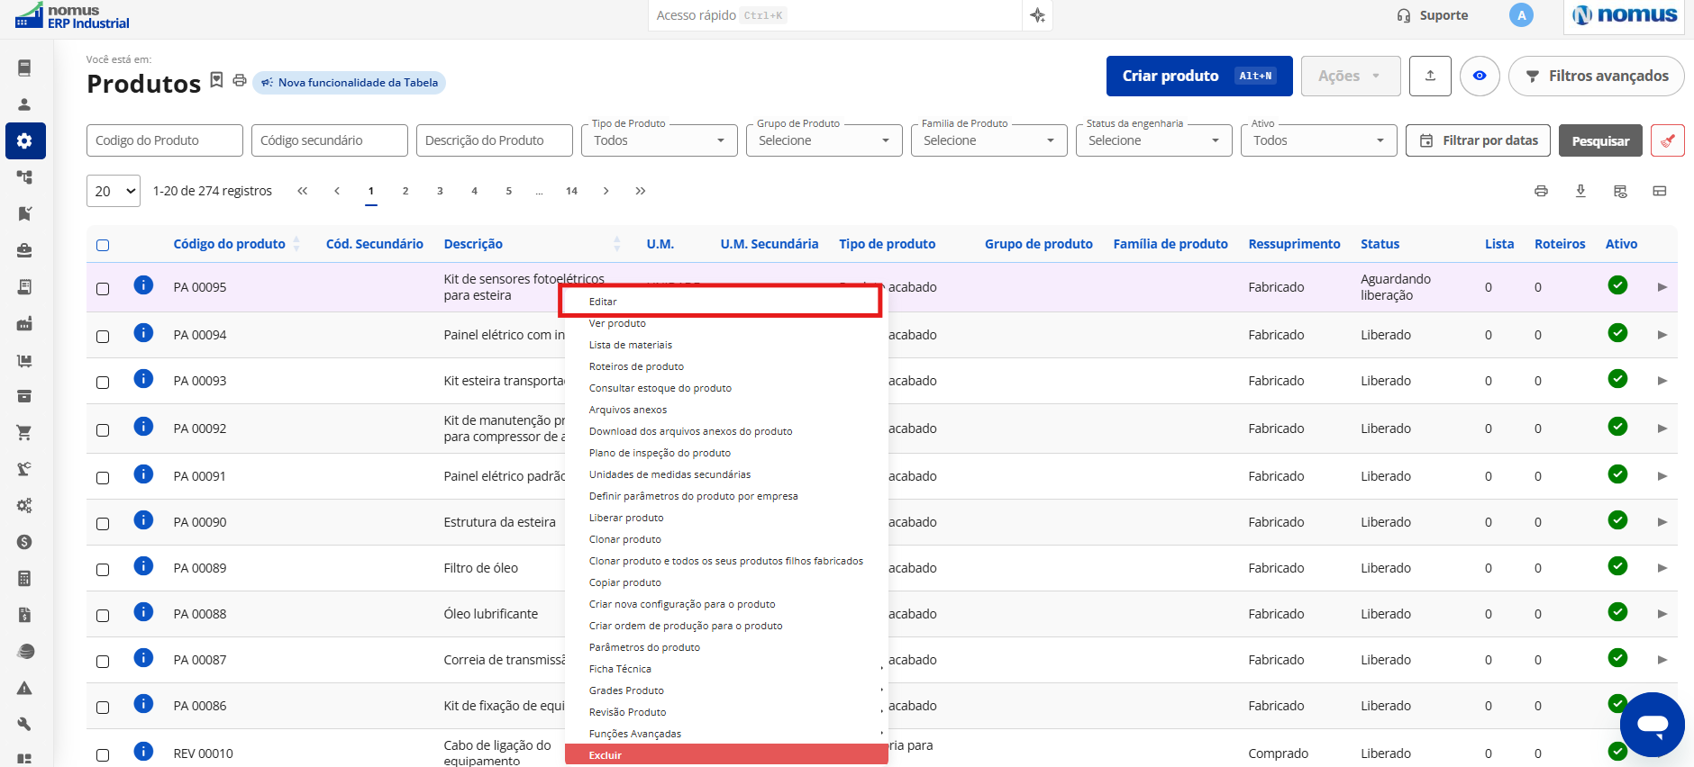The height and width of the screenshot is (767, 1694).
Task: Expand the Status da engenharia dropdown
Action: coord(1154,140)
